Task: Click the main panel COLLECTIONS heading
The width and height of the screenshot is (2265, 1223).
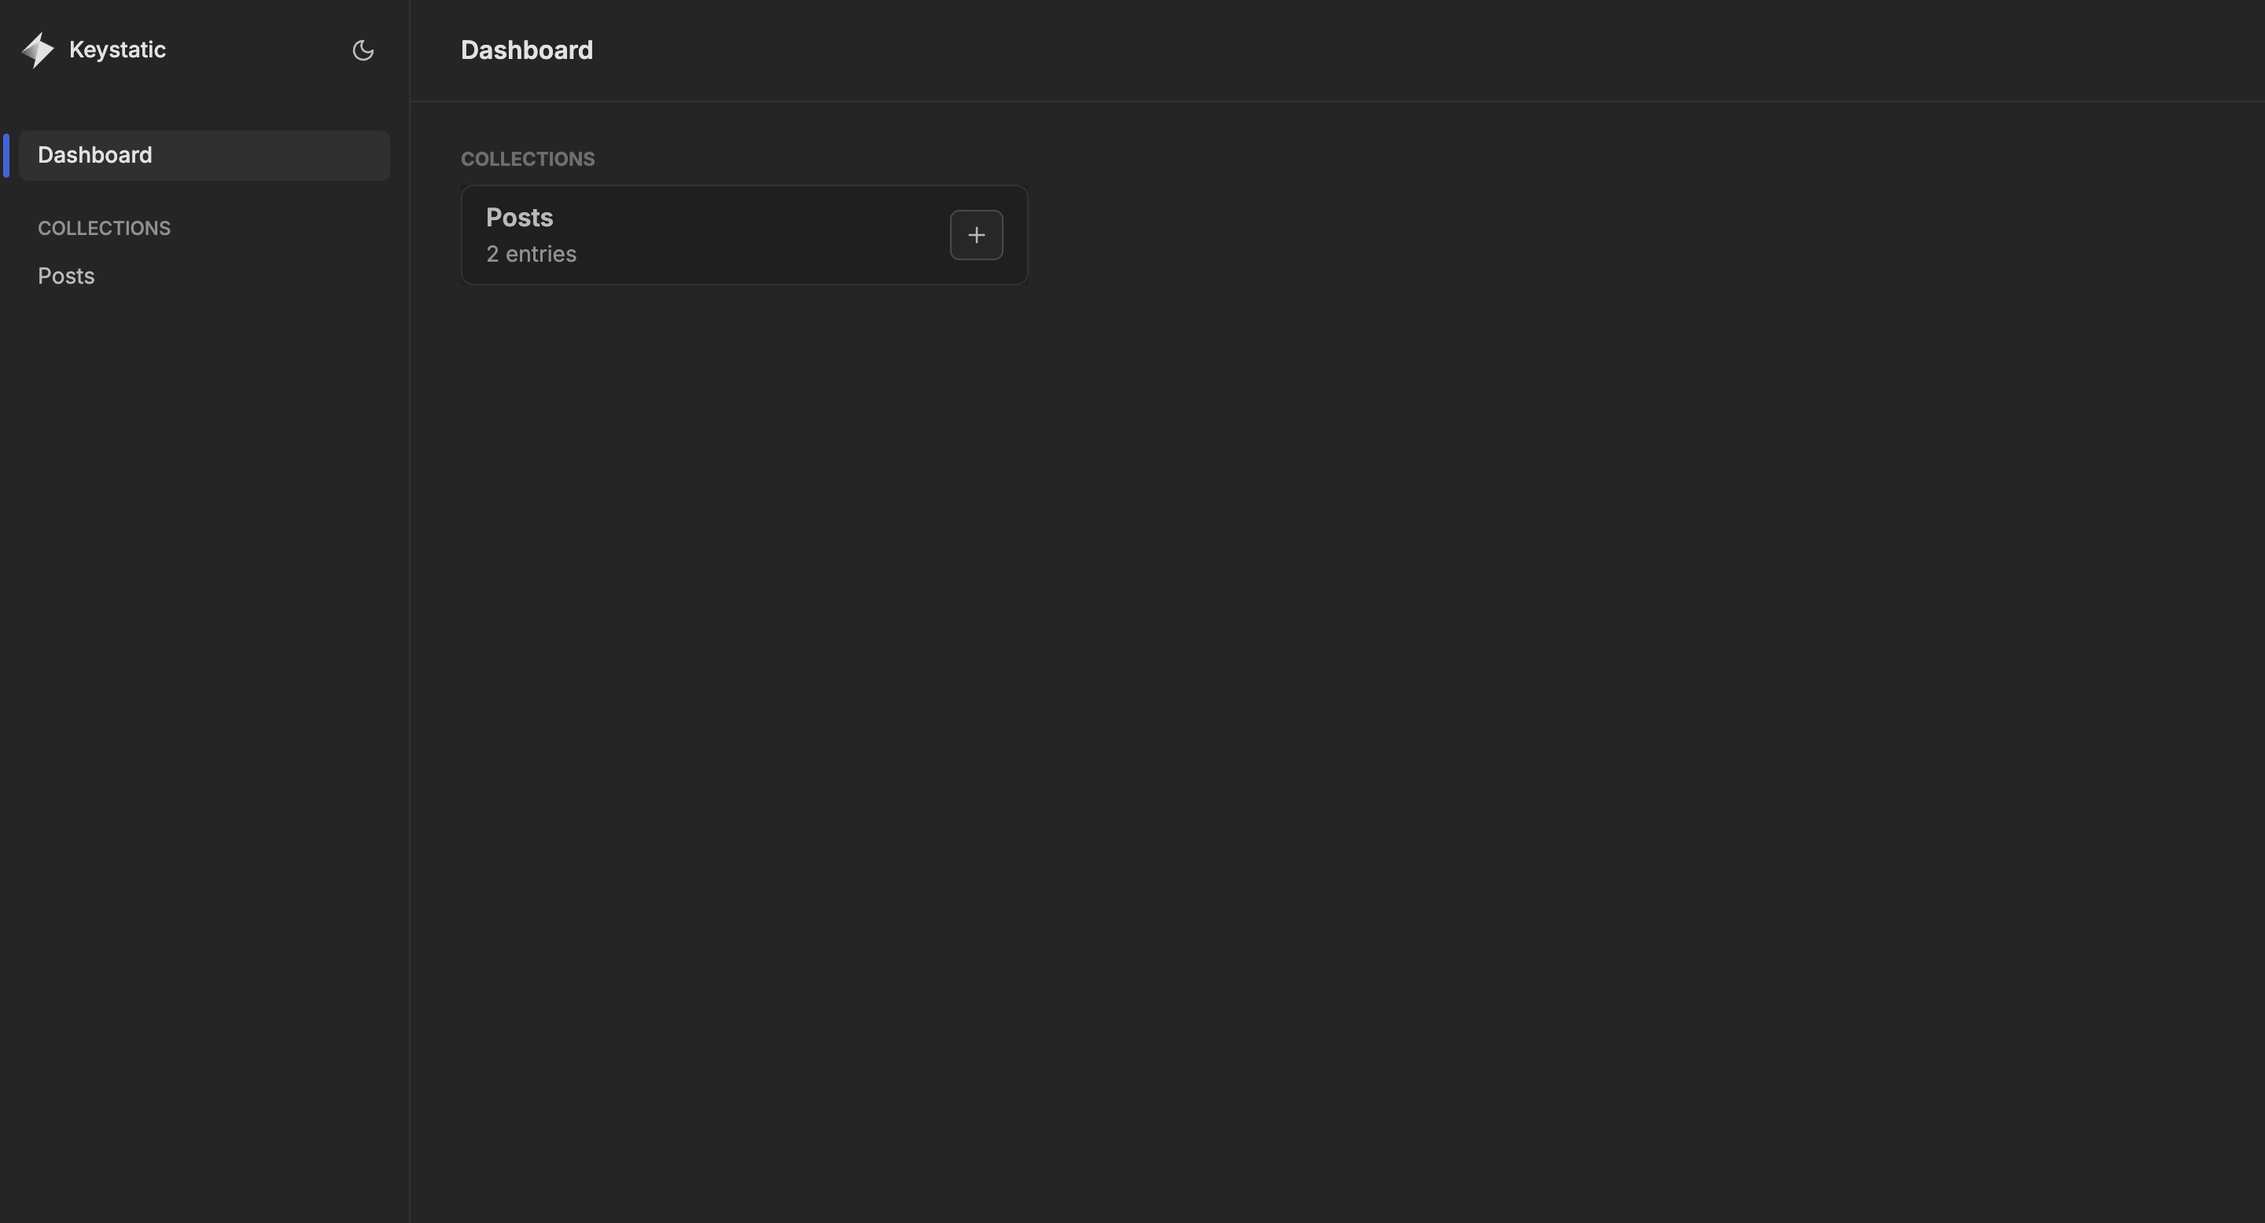Action: (x=528, y=159)
